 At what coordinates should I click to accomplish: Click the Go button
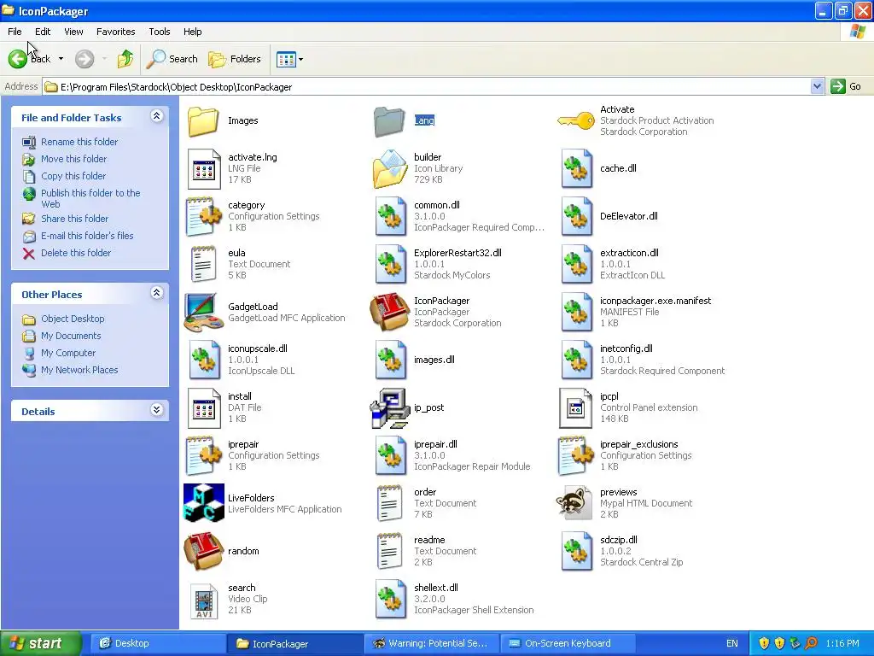(x=846, y=86)
